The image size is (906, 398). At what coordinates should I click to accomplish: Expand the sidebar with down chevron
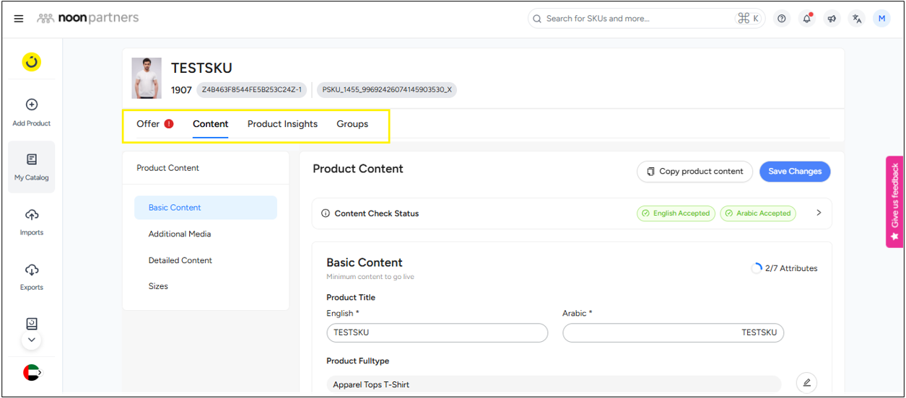[x=31, y=340]
